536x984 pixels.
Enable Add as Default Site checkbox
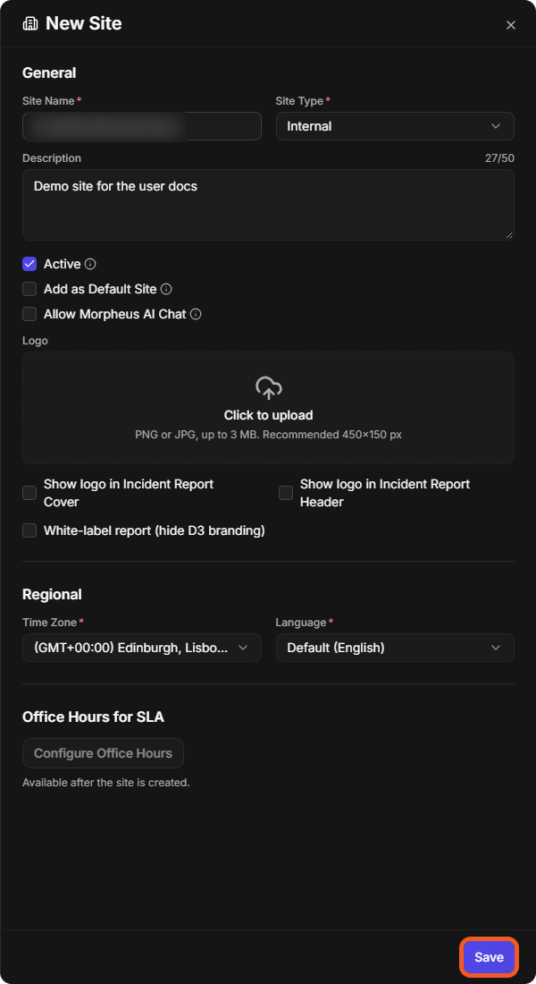[x=29, y=289]
